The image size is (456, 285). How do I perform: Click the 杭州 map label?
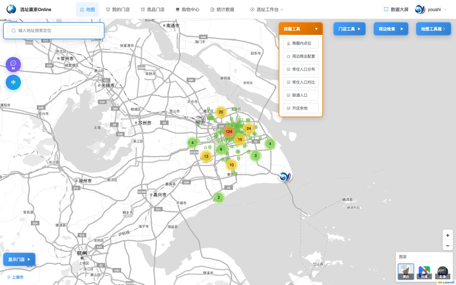click(82, 253)
